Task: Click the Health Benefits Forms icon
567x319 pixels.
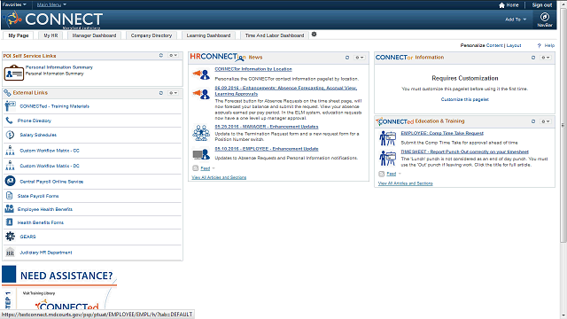Action: (x=10, y=222)
